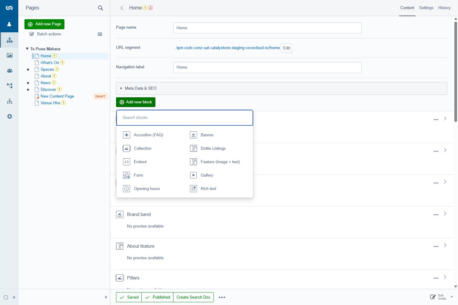Choose the Embed block type

[134, 162]
